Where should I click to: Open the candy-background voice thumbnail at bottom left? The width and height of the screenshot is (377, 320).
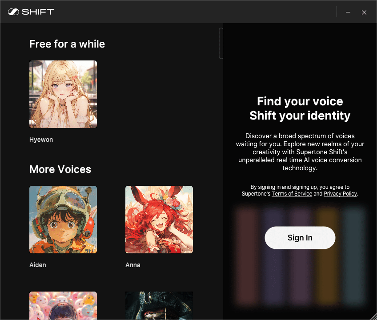(63, 307)
